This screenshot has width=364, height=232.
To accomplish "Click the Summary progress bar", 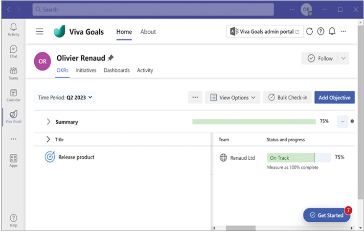I will pos(254,122).
